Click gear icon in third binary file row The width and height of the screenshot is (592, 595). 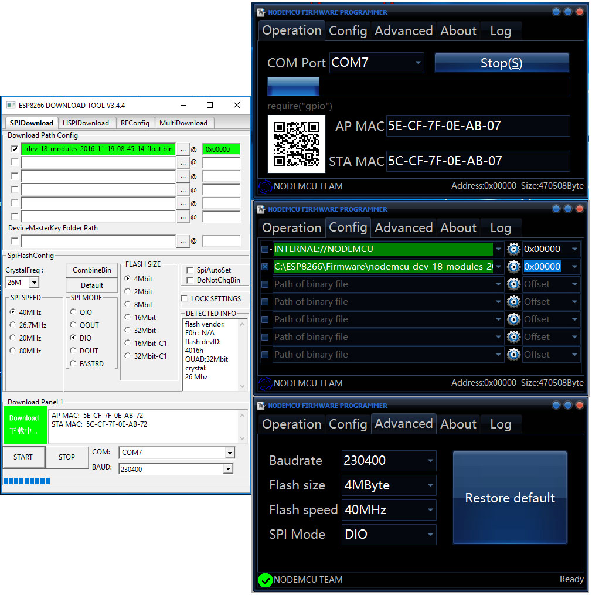pyautogui.click(x=513, y=284)
